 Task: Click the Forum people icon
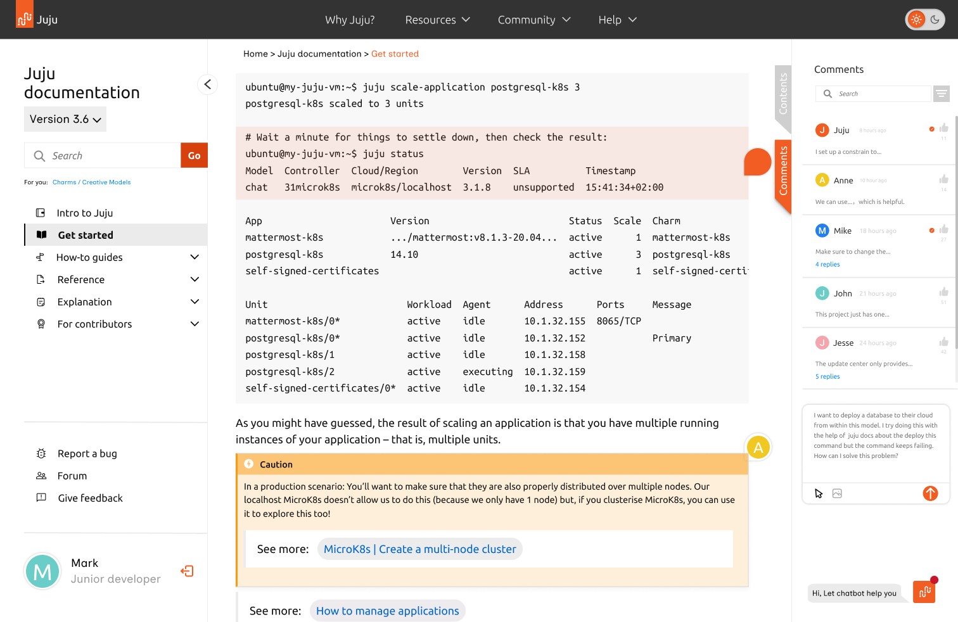[x=41, y=476]
